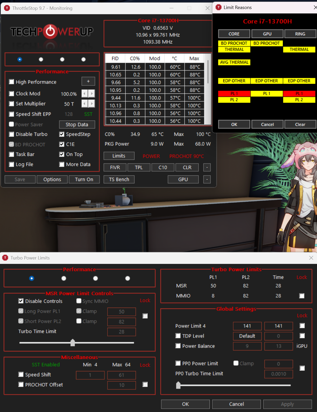Click the TechPowerUp logo banner

click(52, 32)
